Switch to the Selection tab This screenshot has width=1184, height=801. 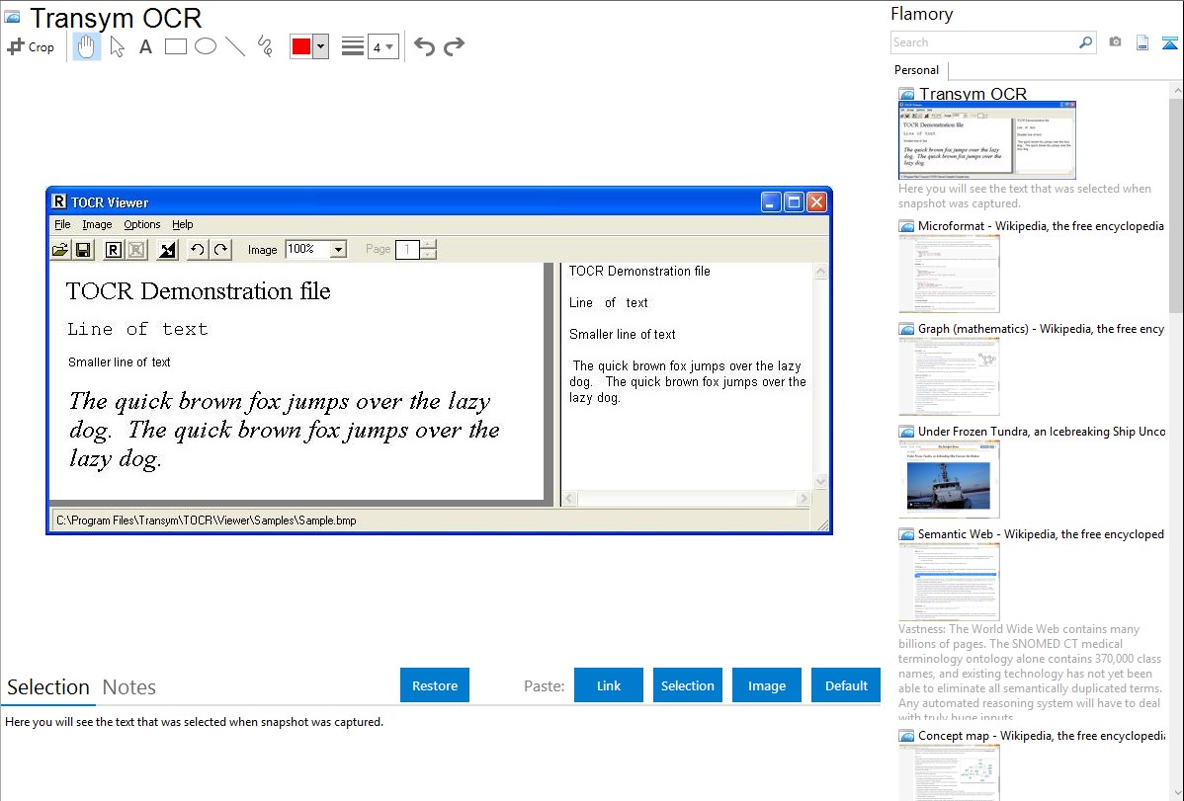point(48,687)
